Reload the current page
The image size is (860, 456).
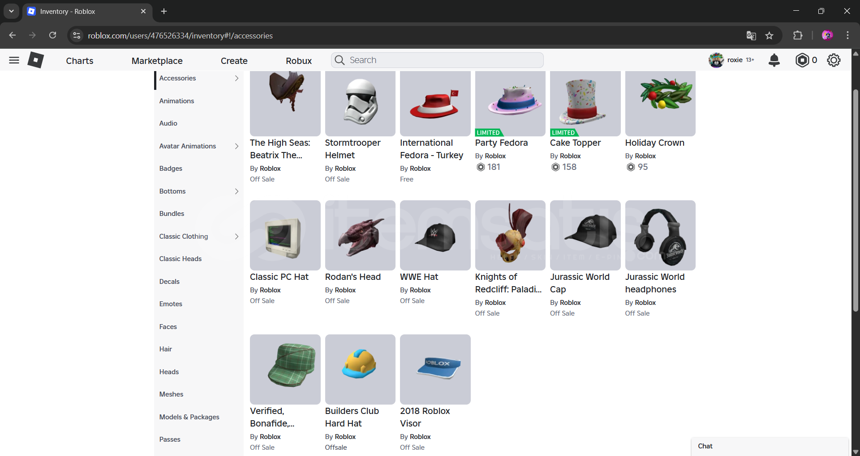coord(53,35)
